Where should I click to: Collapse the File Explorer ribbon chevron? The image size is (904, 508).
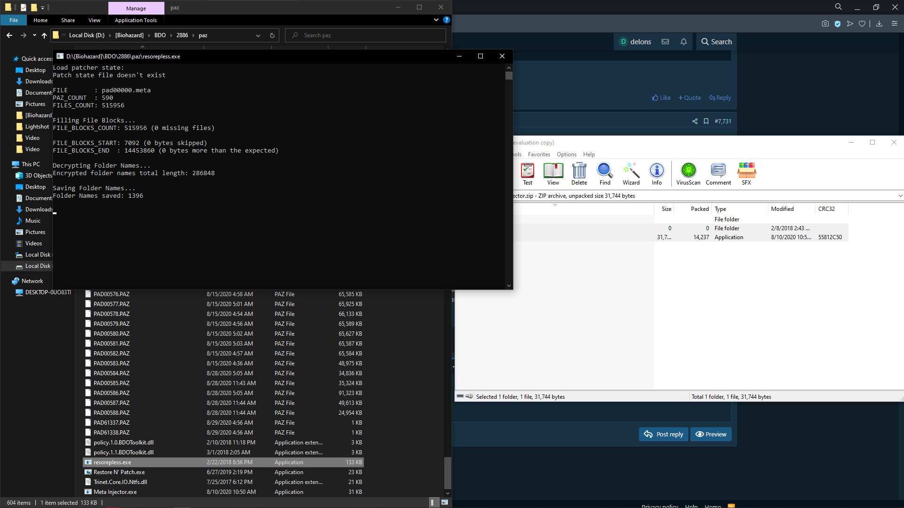436,20
